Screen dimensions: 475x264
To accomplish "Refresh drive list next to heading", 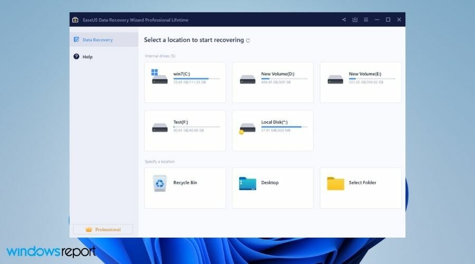I will click(x=248, y=40).
